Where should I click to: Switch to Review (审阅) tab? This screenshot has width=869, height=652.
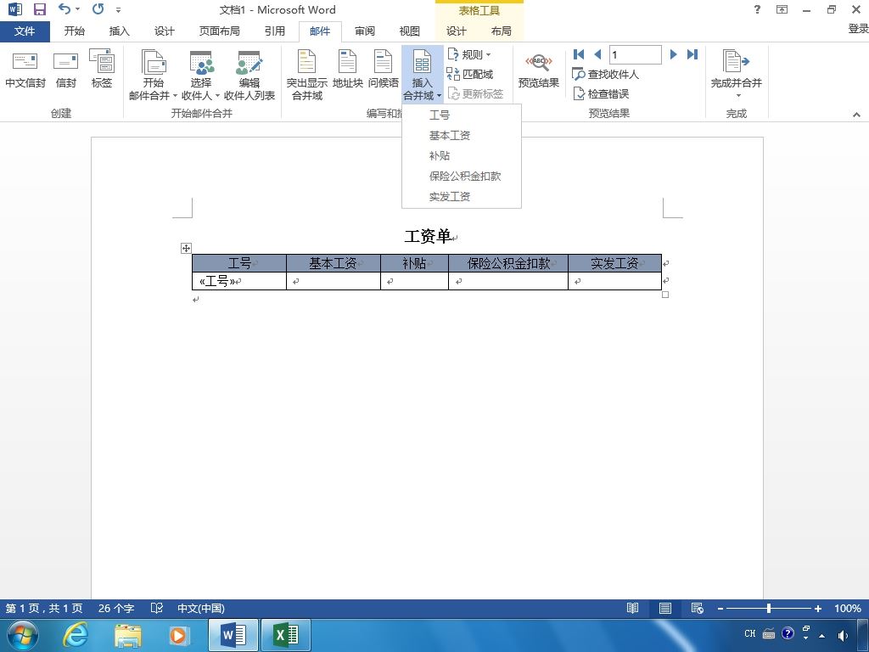tap(365, 31)
